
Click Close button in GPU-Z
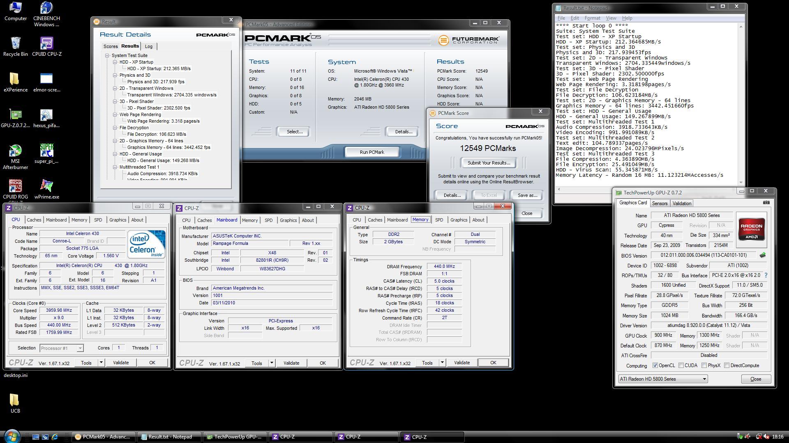point(756,379)
